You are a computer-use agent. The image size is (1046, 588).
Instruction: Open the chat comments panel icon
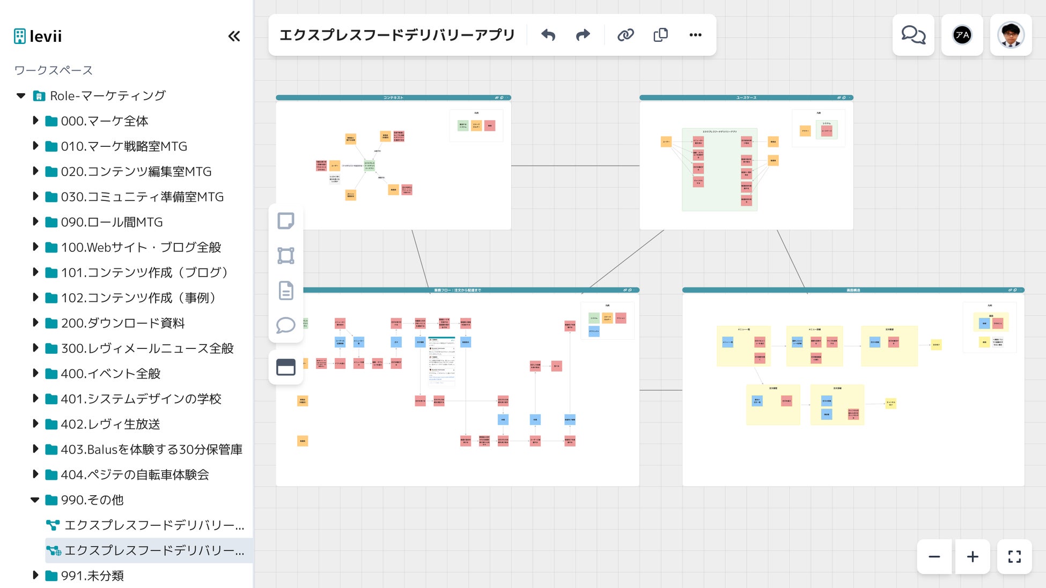click(913, 35)
